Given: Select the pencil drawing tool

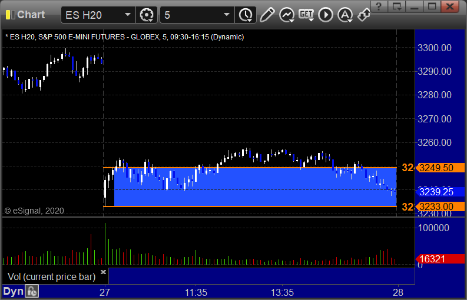Looking at the screenshot, I should coord(267,15).
